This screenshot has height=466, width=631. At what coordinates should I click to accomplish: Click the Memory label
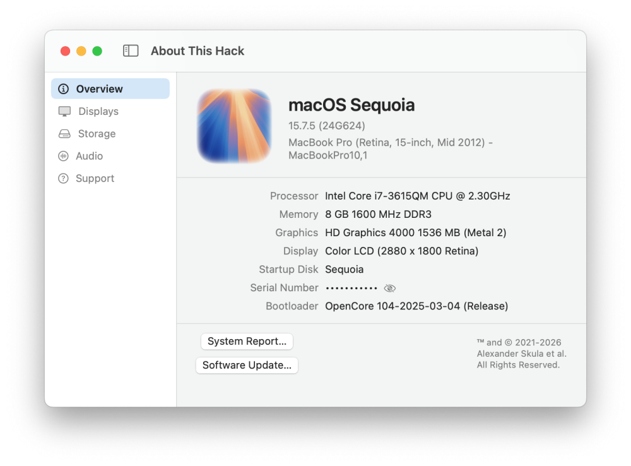click(298, 214)
